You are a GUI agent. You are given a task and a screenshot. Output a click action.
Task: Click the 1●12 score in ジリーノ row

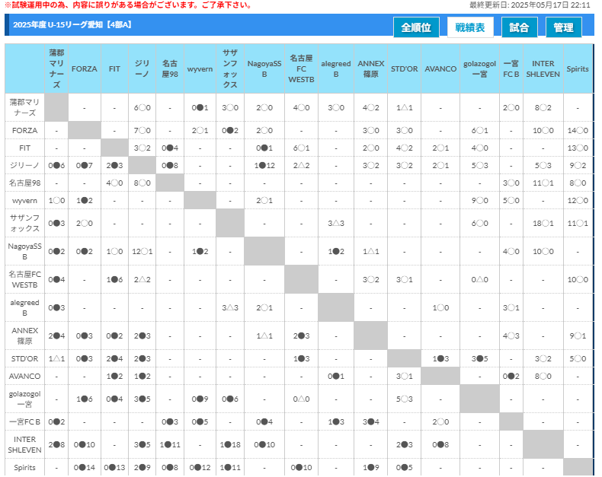click(265, 165)
